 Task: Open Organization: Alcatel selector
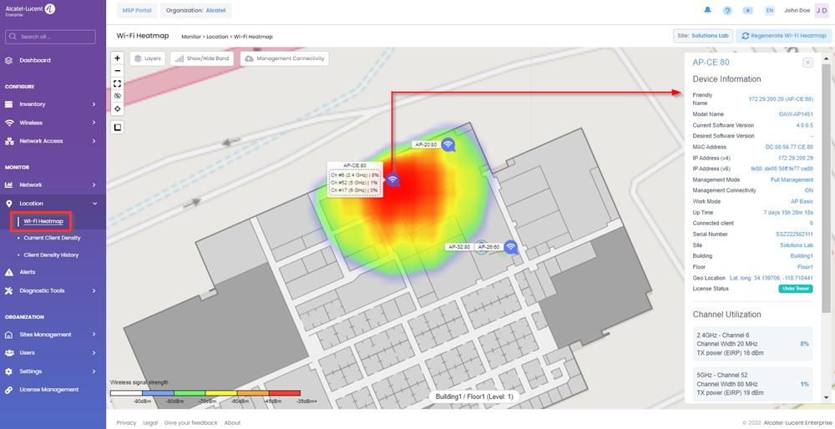(195, 10)
